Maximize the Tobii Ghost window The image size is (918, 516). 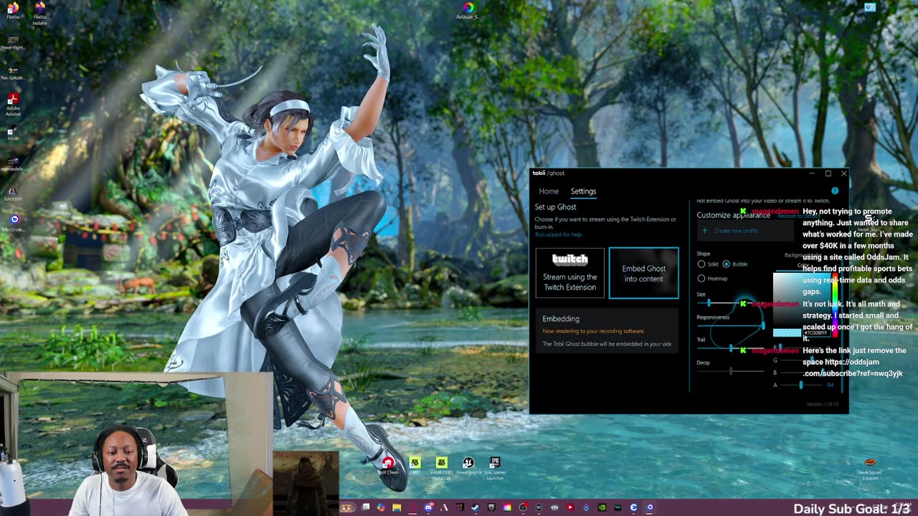coord(828,173)
